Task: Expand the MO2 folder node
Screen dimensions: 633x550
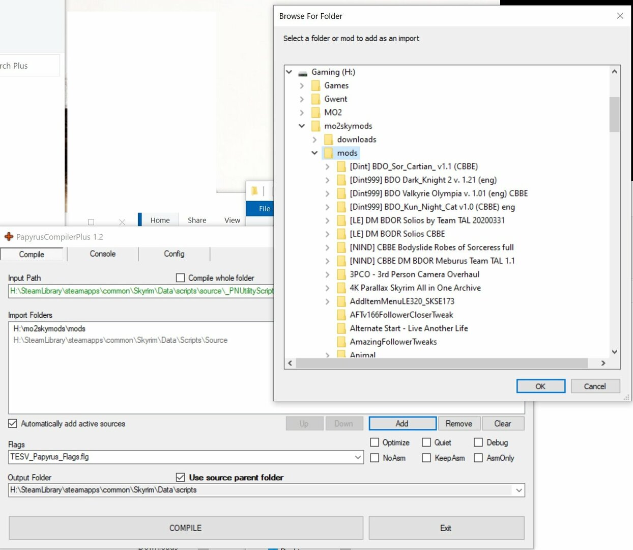Action: click(x=302, y=113)
